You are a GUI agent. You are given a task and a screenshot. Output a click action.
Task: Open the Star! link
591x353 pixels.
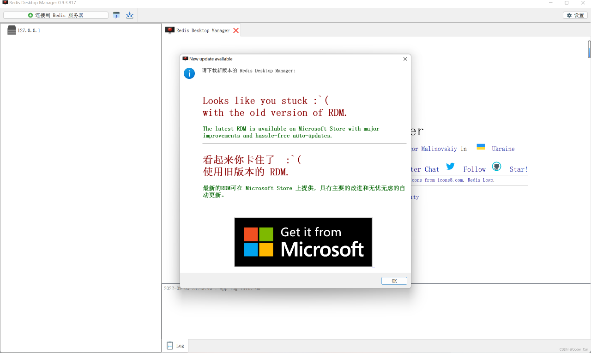pos(519,169)
